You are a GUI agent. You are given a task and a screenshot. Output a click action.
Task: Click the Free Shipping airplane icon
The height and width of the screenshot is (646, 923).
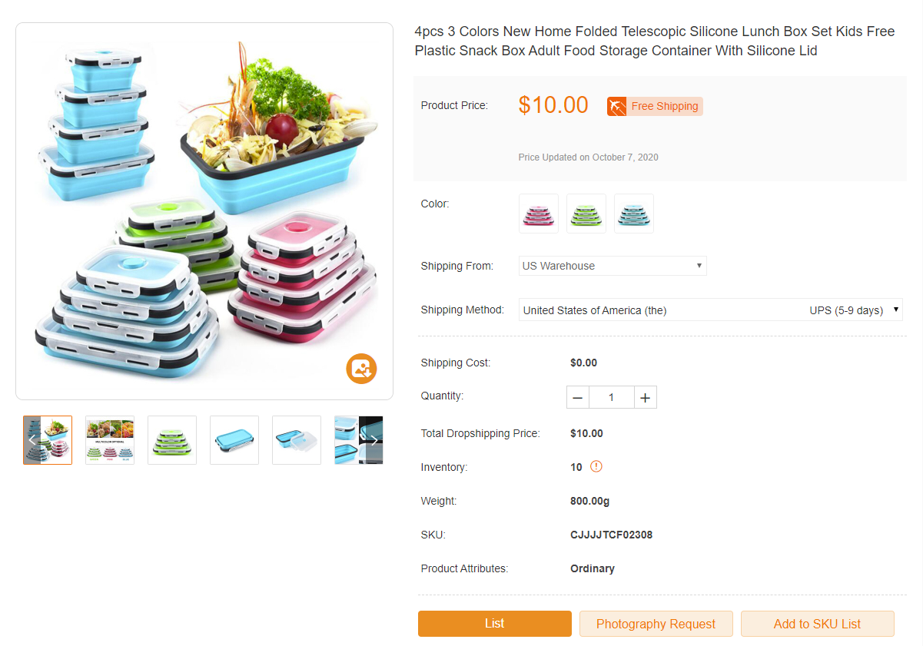(617, 107)
